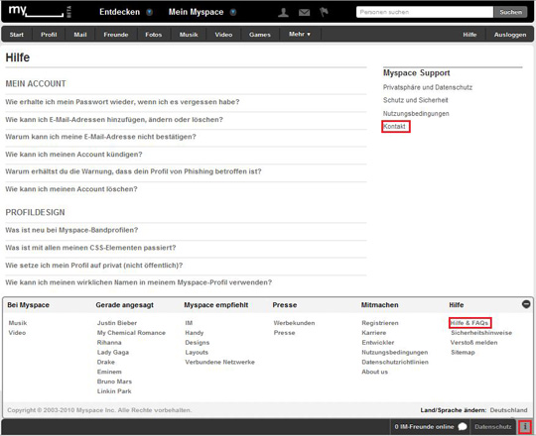The width and height of the screenshot is (536, 436).
Task: Open the profile person icon in the header
Action: coord(283,12)
